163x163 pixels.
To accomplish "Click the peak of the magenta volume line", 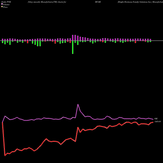I will tap(78, 104).
